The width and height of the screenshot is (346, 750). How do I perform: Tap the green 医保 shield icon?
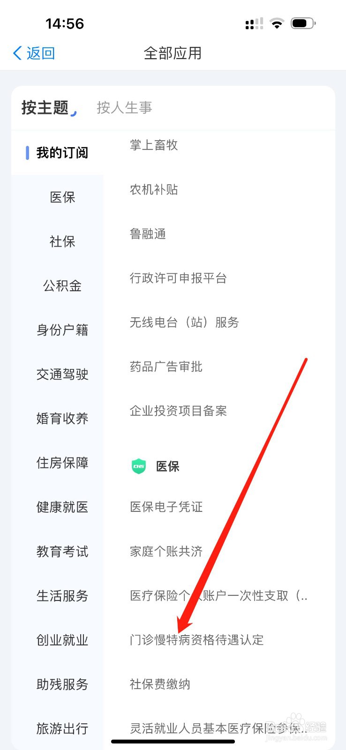pyautogui.click(x=139, y=466)
